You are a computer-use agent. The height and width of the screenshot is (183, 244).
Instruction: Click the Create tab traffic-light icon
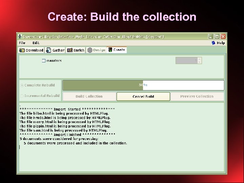click(110, 49)
